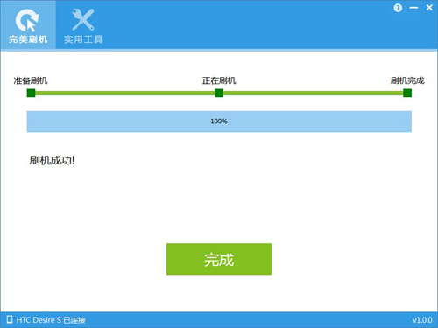Click the 准备刷机 step marker
The image size is (438, 328).
[x=31, y=93]
